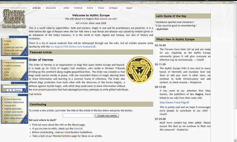Viewport: 237px width, 142px height.
Task: Click the '08-15-08' news date
Action: (x=160, y=87)
